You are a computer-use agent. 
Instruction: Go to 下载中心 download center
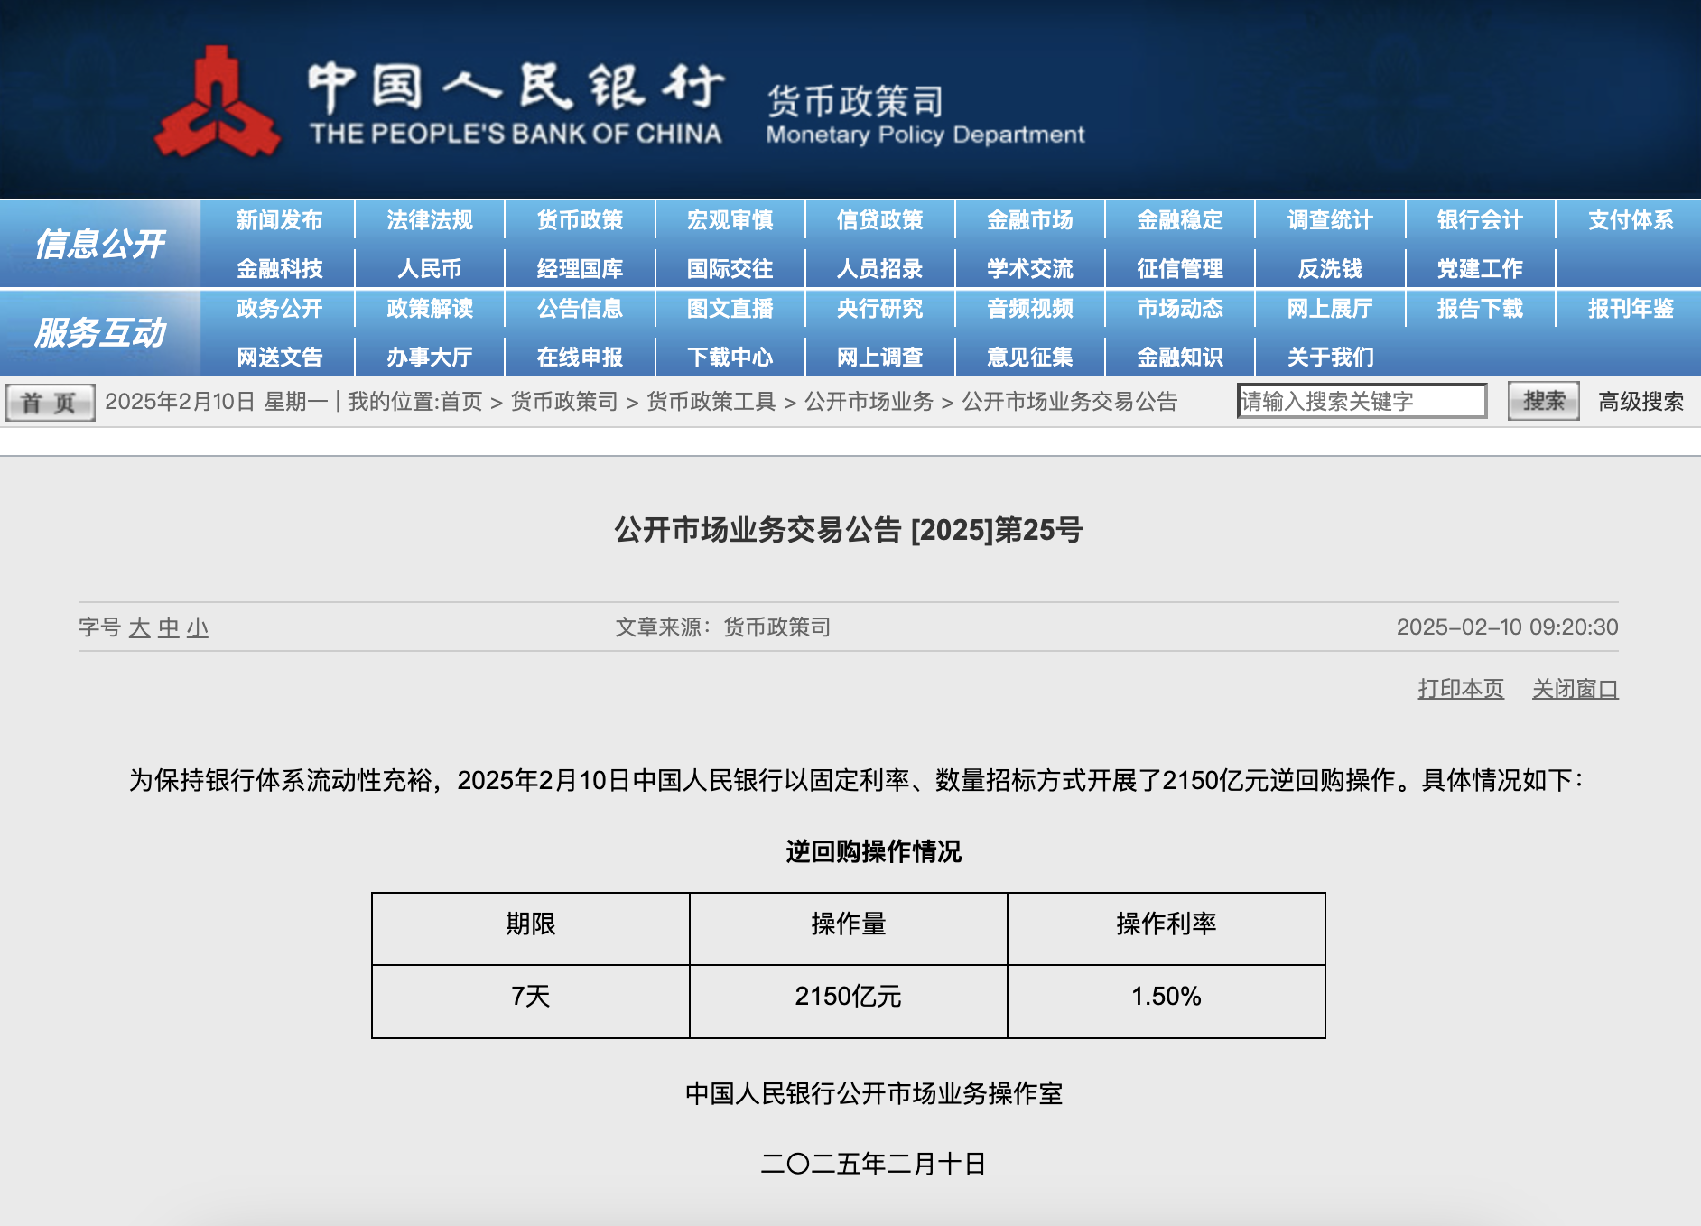pyautogui.click(x=730, y=358)
